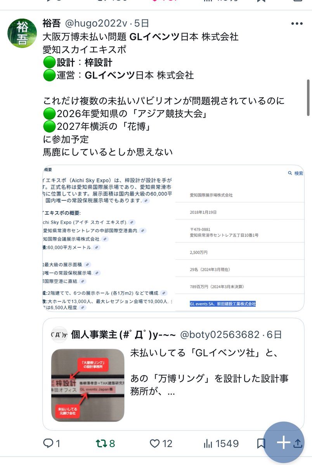312x465 pixels.
Task: Open the 個人事業主 quoted tweet avatar
Action: (59, 335)
